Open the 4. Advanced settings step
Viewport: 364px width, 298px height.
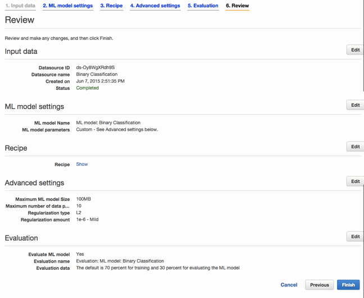pos(155,6)
